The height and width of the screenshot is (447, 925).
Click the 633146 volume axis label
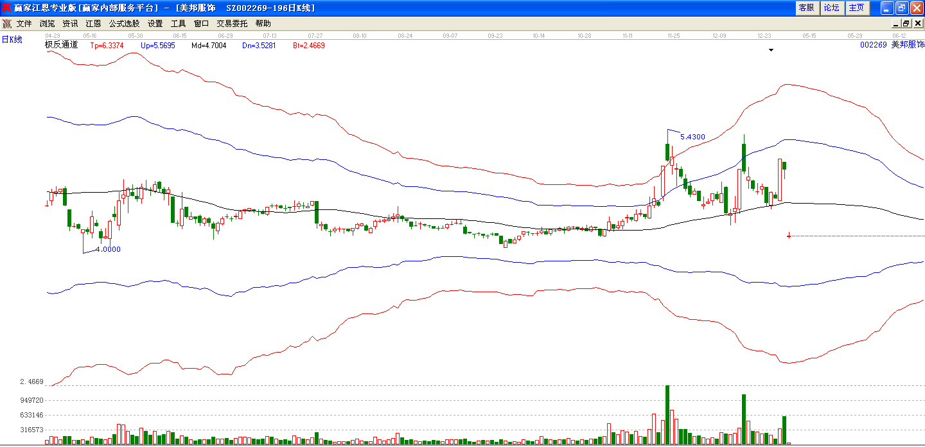pos(31,415)
